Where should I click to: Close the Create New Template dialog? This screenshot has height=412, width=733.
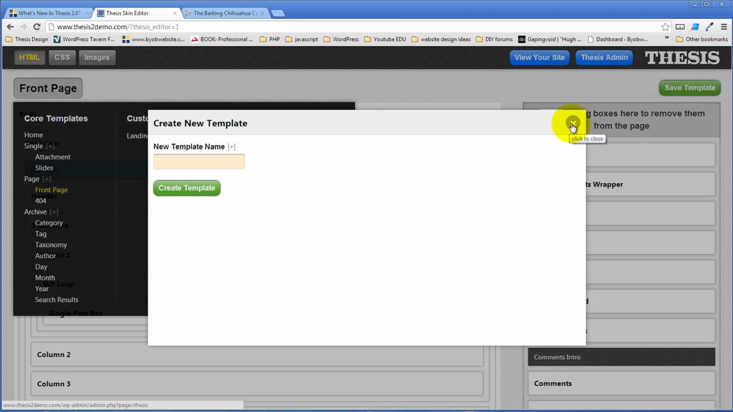click(573, 123)
